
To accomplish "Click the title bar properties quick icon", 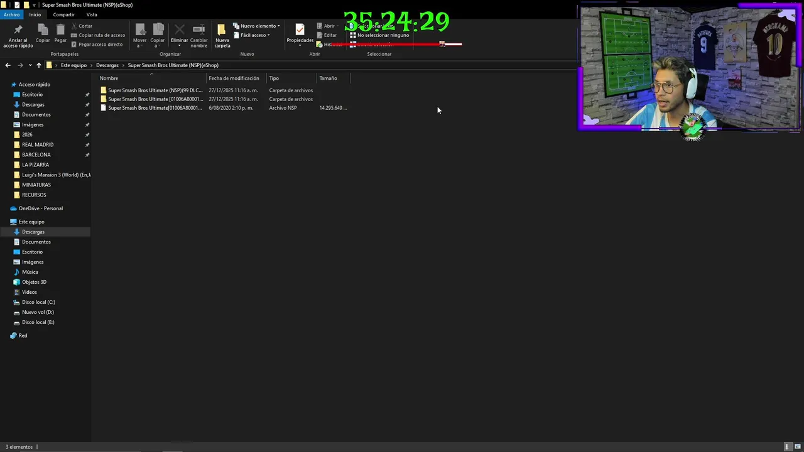I will click(x=17, y=5).
